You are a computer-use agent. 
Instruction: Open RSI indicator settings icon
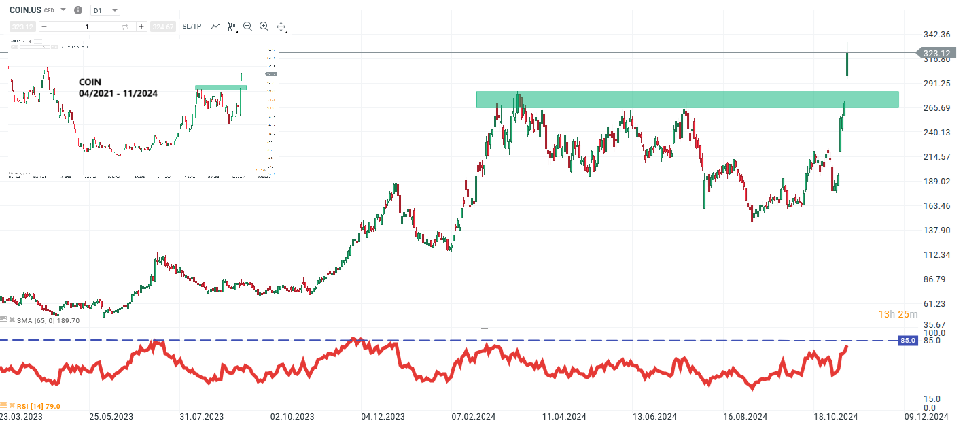pyautogui.click(x=4, y=405)
